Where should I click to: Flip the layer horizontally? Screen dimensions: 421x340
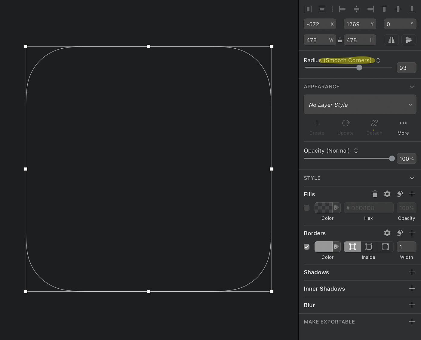click(x=392, y=40)
